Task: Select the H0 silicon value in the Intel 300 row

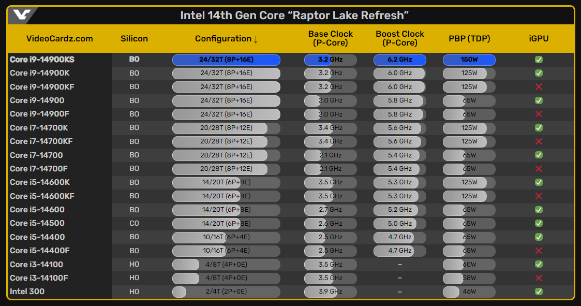Action: click(134, 292)
